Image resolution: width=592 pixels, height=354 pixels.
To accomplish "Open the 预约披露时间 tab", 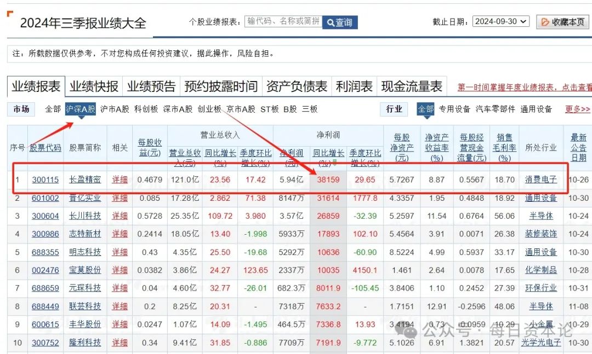I will [221, 86].
